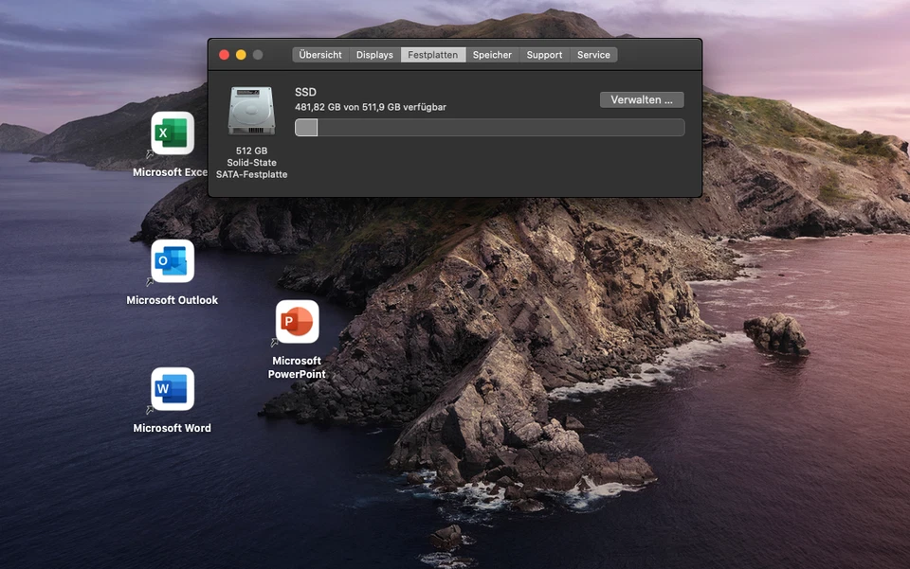Go to the Speicher tab
910x569 pixels.
click(x=492, y=55)
